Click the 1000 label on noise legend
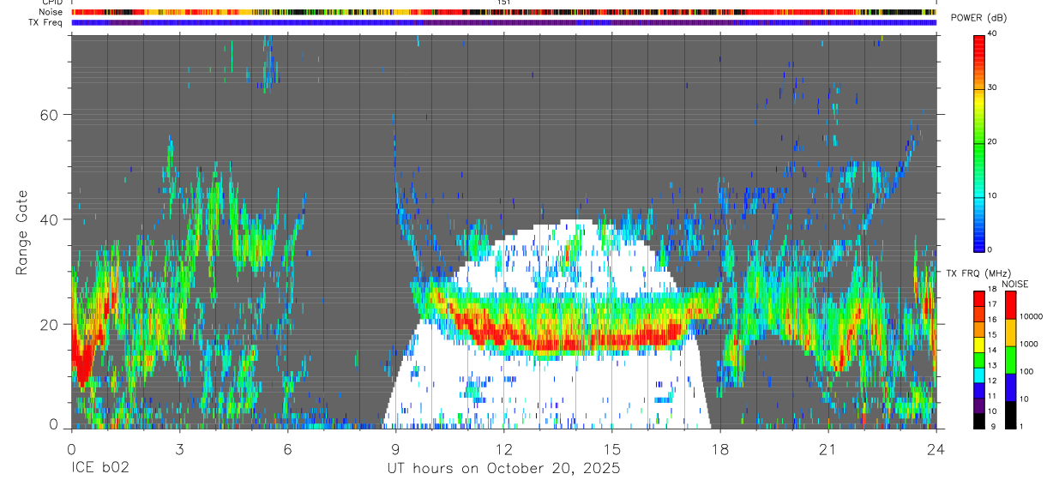The width and height of the screenshot is (1053, 486). tap(1028, 345)
